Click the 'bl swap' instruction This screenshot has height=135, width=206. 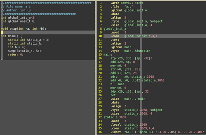118,84
